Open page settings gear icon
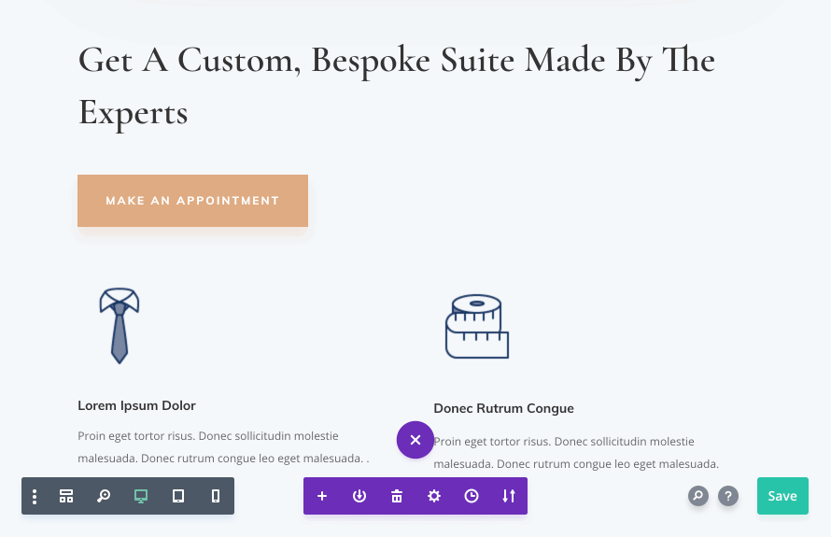Viewport: 831px width, 537px height. point(434,496)
